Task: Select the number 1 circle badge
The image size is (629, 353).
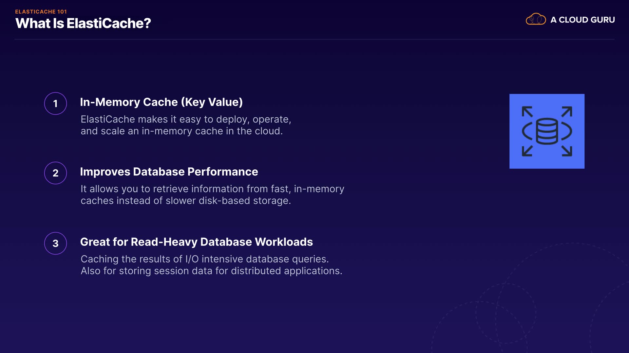Action: coord(55,103)
